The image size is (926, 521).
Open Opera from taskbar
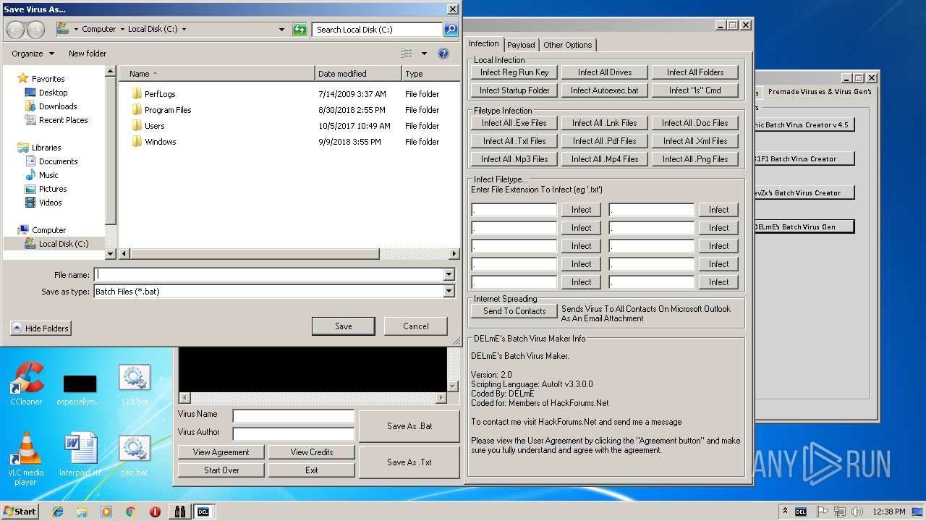[x=155, y=512]
